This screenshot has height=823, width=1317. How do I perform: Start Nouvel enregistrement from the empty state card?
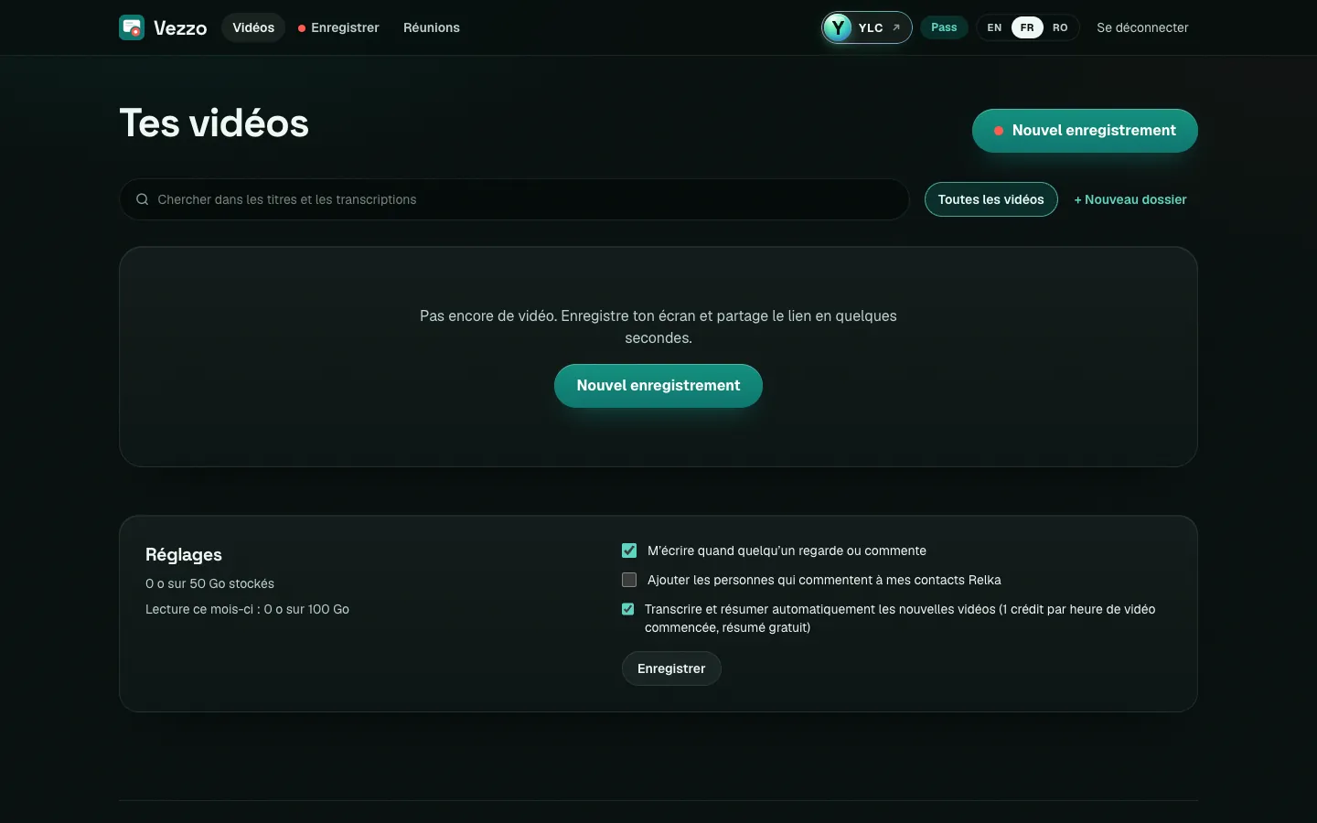[658, 386]
